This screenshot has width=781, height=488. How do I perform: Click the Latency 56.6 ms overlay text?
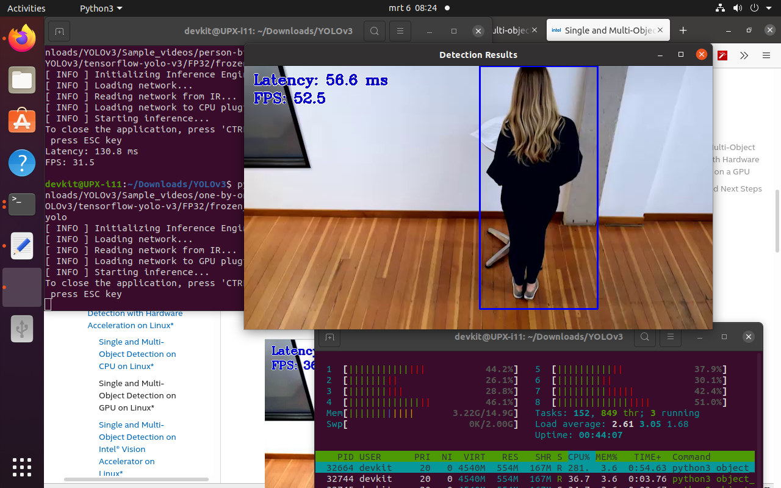320,80
